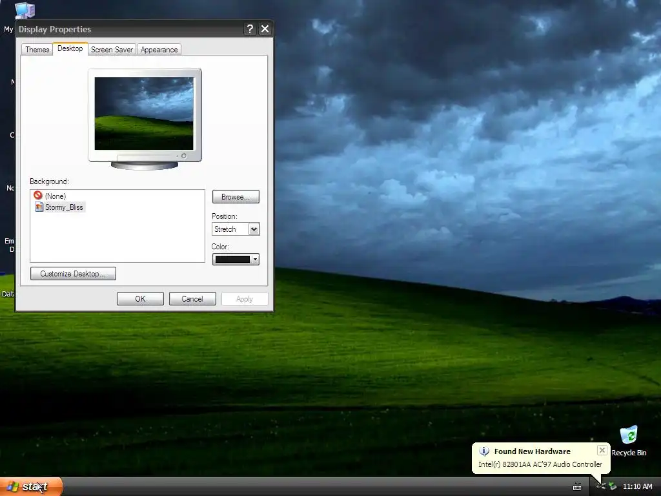Select (None) in the Background list
The height and width of the screenshot is (496, 661).
pyautogui.click(x=56, y=196)
